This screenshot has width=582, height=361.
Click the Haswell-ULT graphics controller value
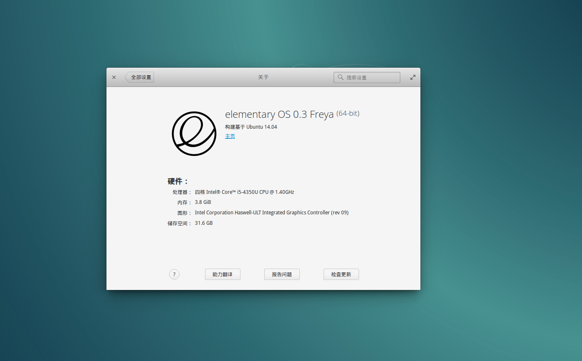(271, 213)
